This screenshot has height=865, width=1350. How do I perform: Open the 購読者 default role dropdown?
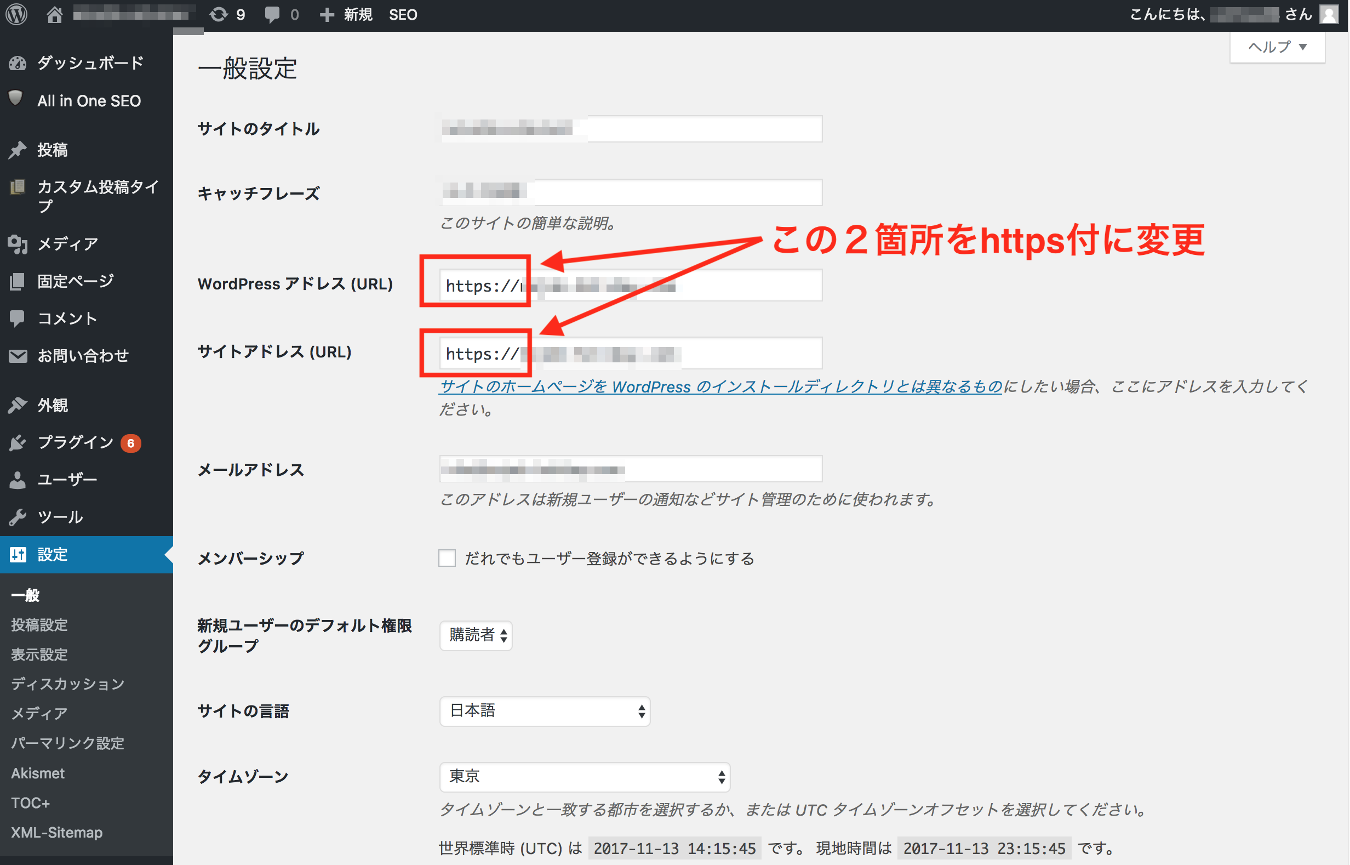click(476, 635)
